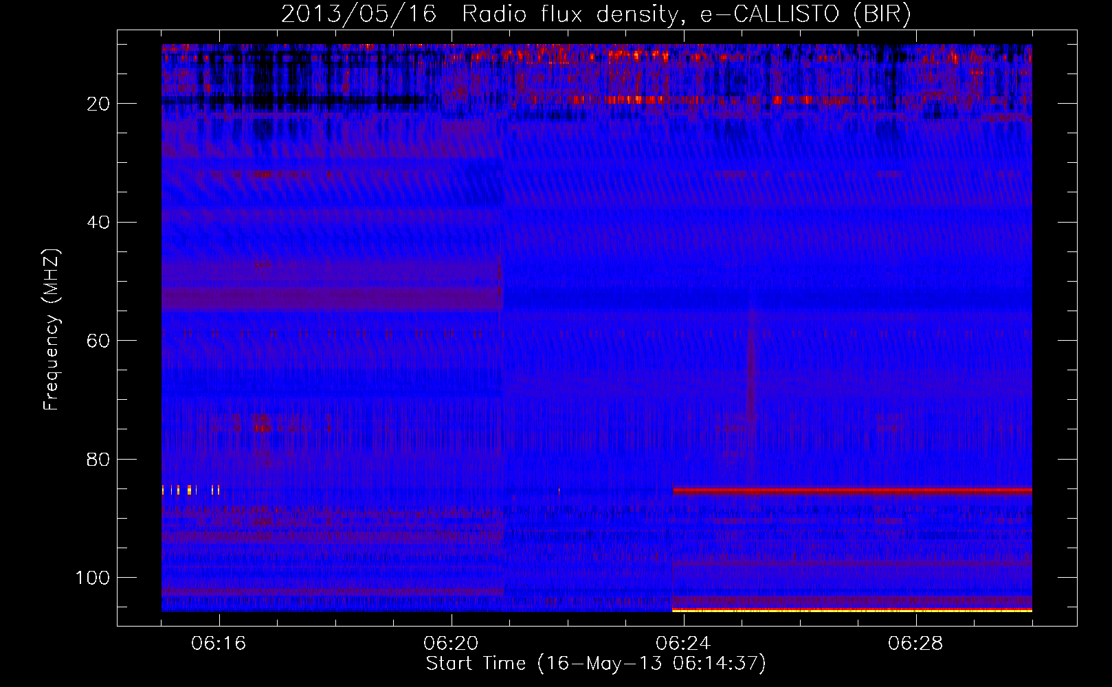This screenshot has width=1112, height=687.
Task: Click the yellow-white bursts near 85 MHz at left
Action: pos(190,490)
